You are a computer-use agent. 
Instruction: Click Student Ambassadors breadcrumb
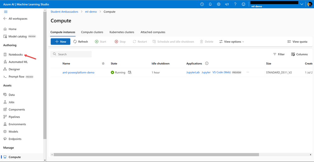point(64,12)
